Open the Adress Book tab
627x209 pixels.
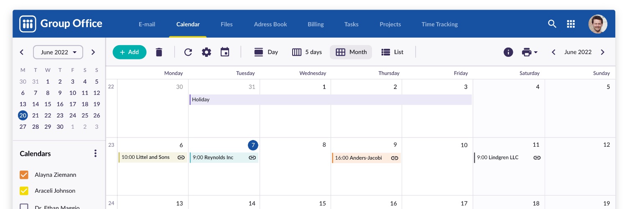click(270, 24)
